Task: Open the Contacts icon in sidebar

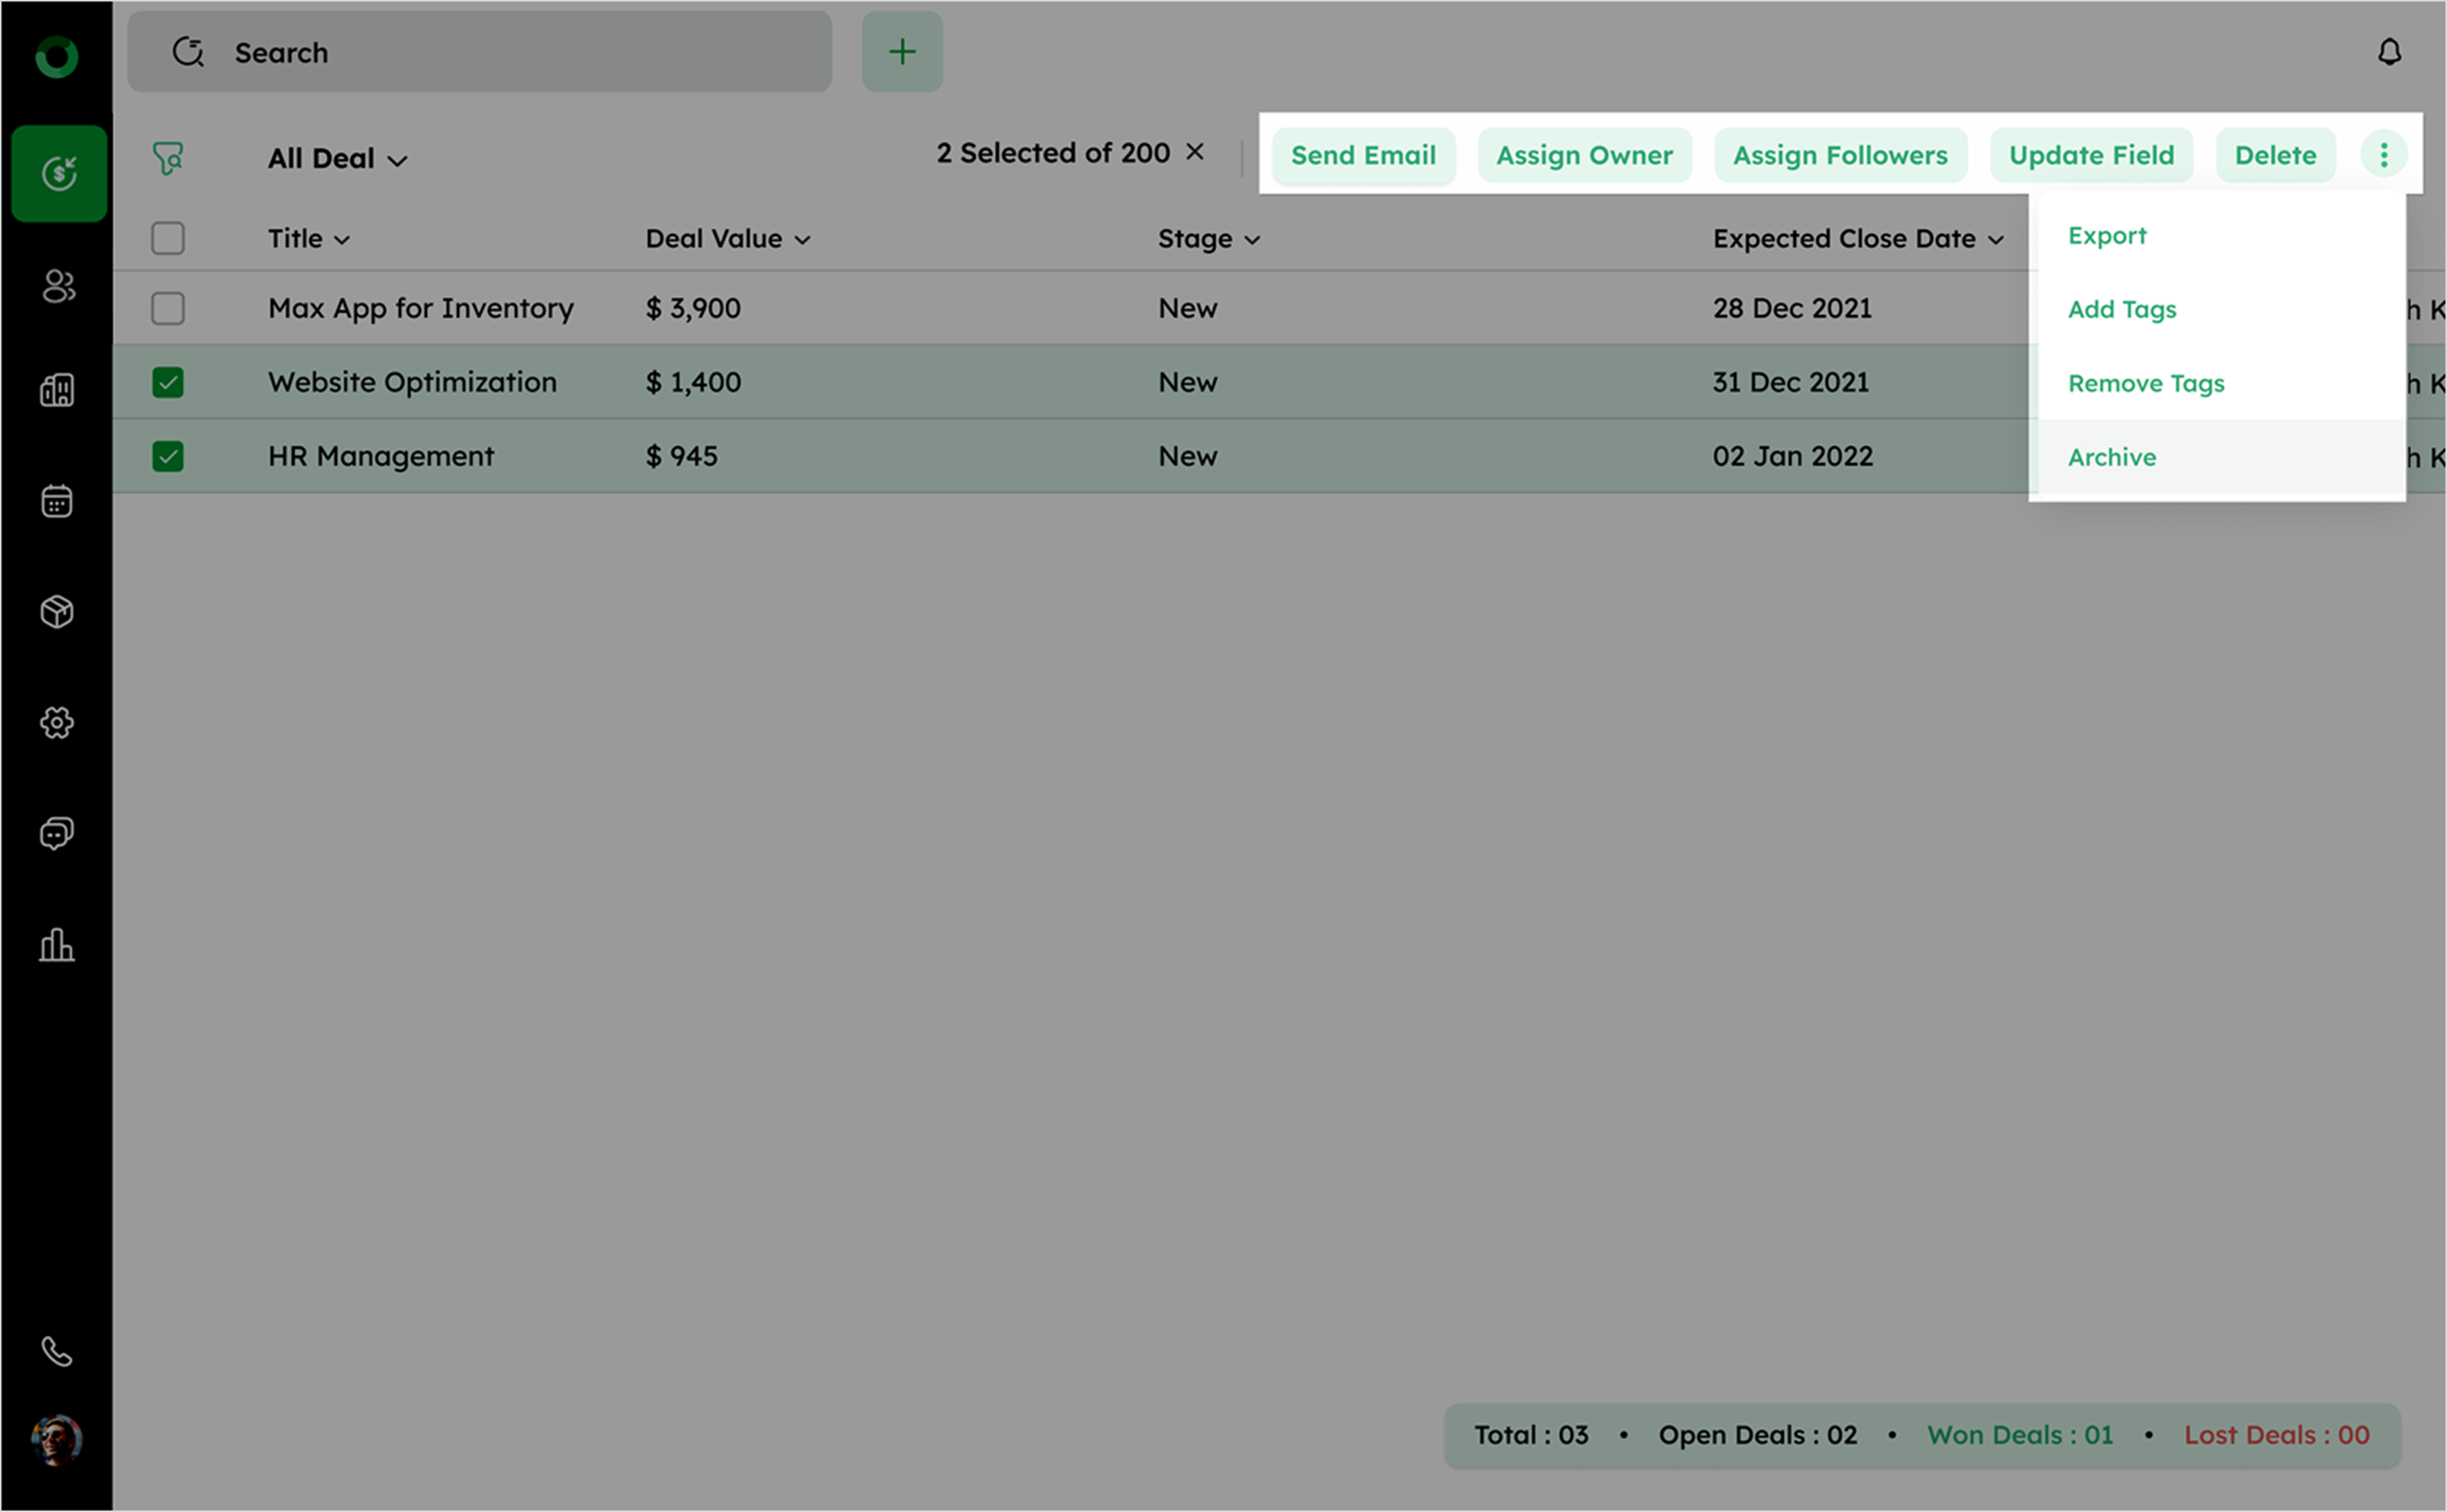Action: coord(58,287)
